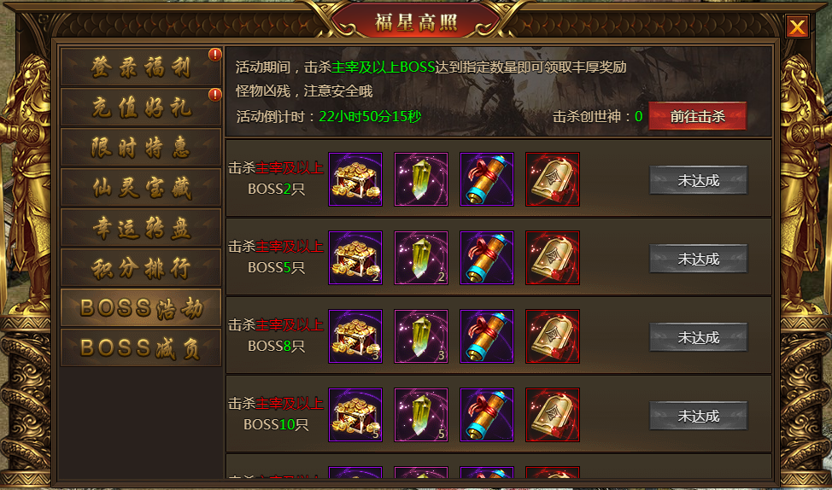Click 未达成 button for BOSS2只 reward

[x=698, y=180]
